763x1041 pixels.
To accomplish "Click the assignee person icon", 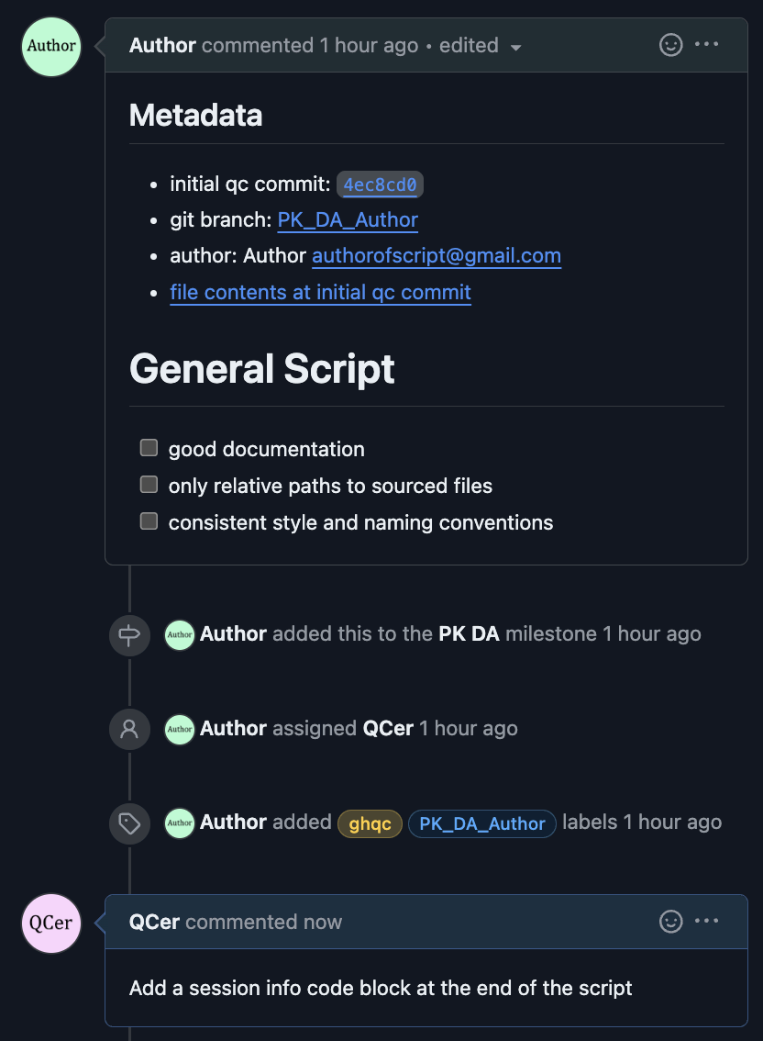I will coord(129,729).
